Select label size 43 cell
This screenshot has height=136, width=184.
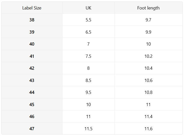point(32,80)
